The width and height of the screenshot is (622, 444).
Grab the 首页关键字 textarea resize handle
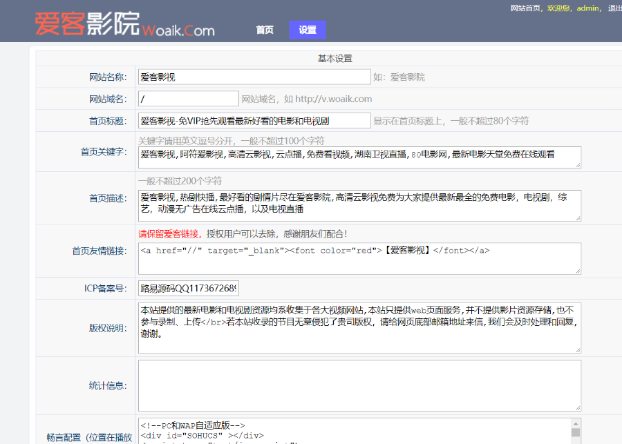578,165
